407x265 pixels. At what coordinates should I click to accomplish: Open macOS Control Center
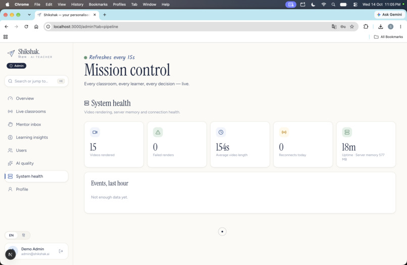(x=355, y=5)
